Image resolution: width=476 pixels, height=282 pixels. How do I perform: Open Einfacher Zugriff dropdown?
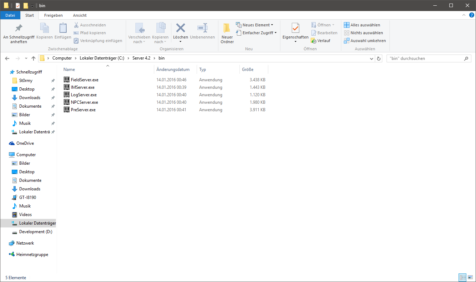pyautogui.click(x=256, y=33)
